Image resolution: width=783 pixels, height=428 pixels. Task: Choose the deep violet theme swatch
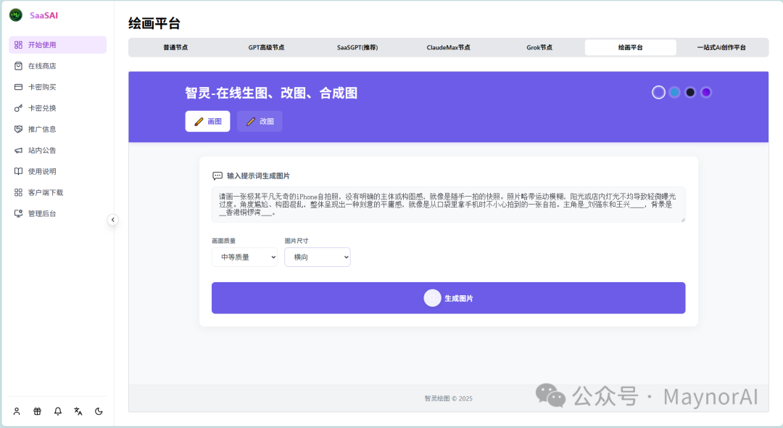click(x=706, y=92)
